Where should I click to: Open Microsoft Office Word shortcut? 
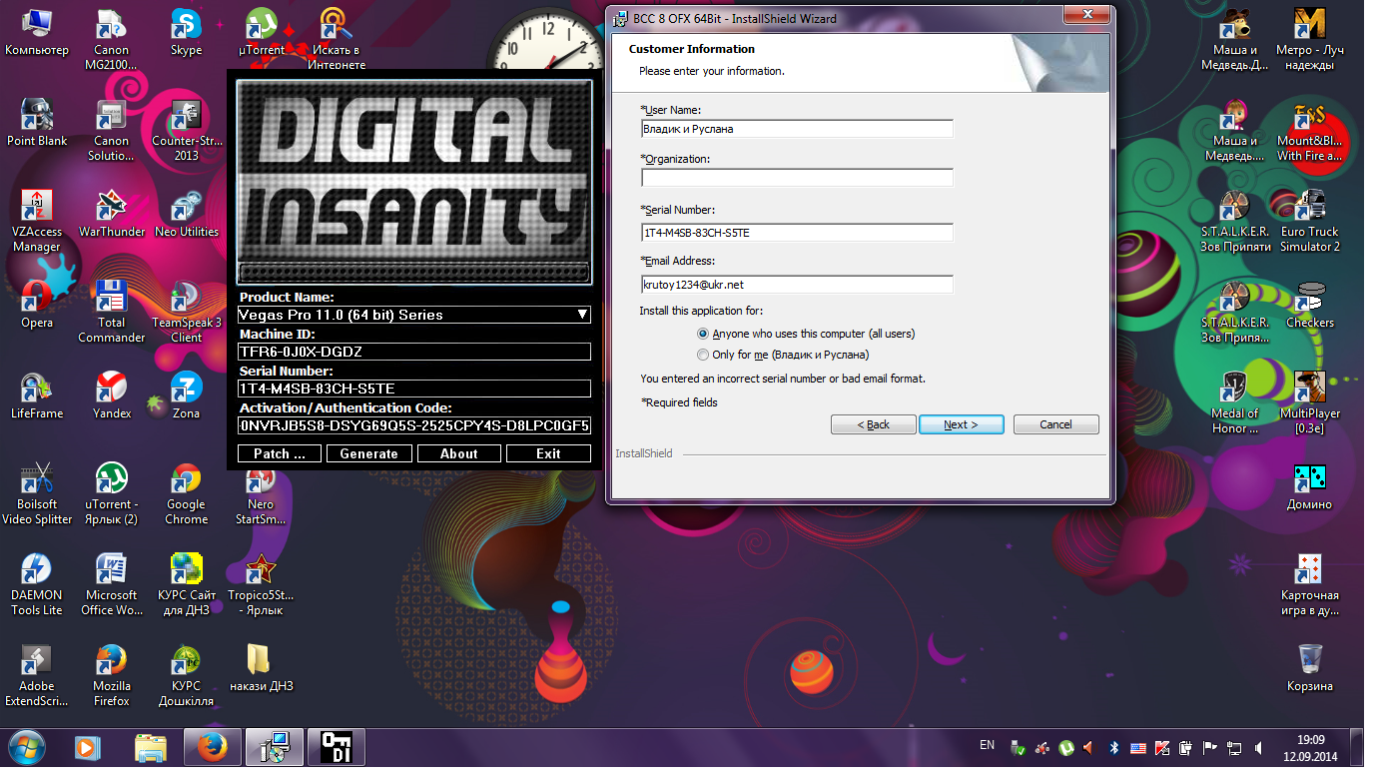pyautogui.click(x=112, y=585)
